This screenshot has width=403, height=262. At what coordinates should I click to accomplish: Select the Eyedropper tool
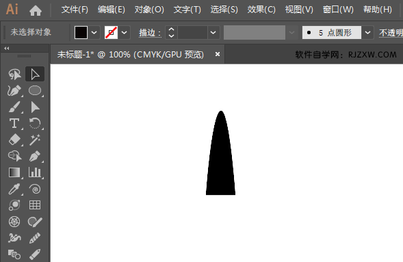point(14,189)
